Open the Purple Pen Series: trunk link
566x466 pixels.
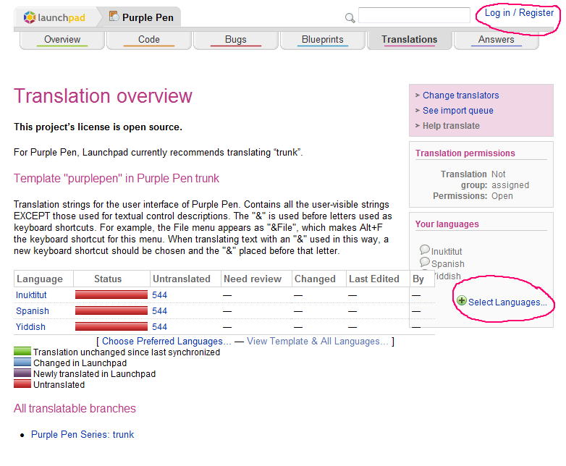click(x=83, y=434)
